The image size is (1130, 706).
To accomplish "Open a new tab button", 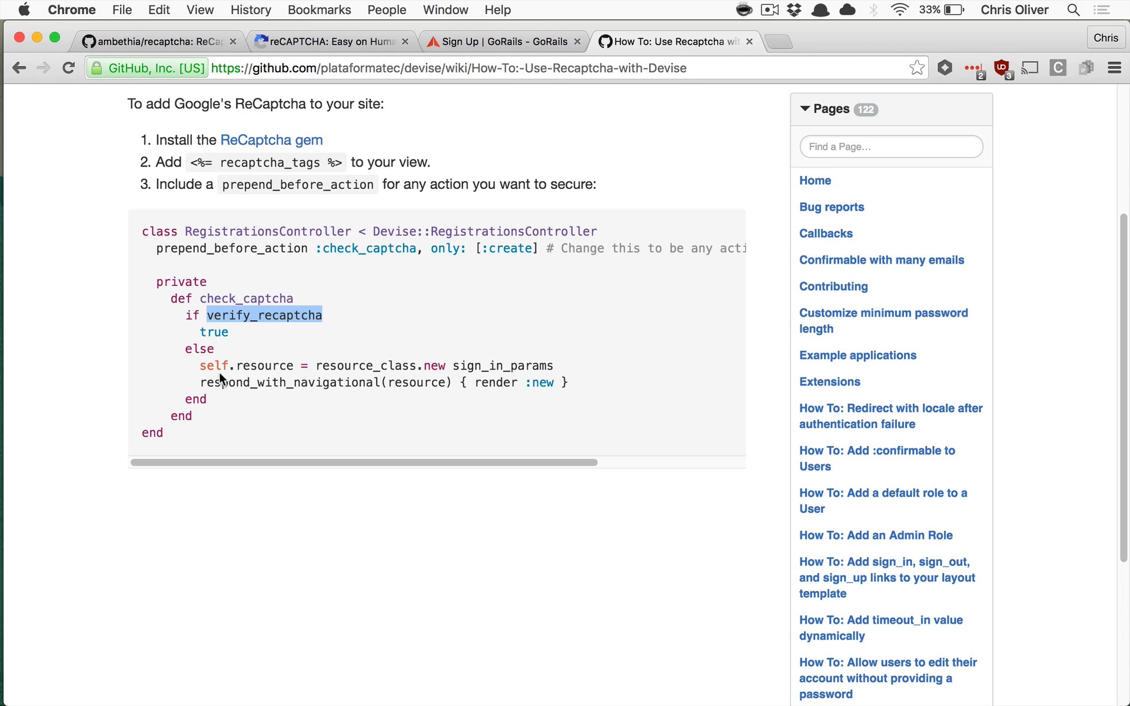I will tap(779, 42).
